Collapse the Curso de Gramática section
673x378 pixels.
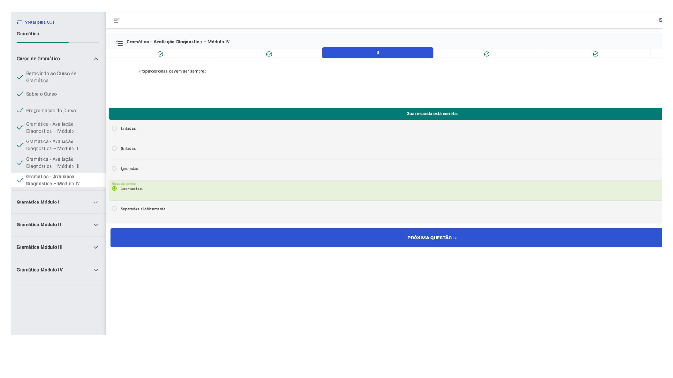(x=96, y=59)
